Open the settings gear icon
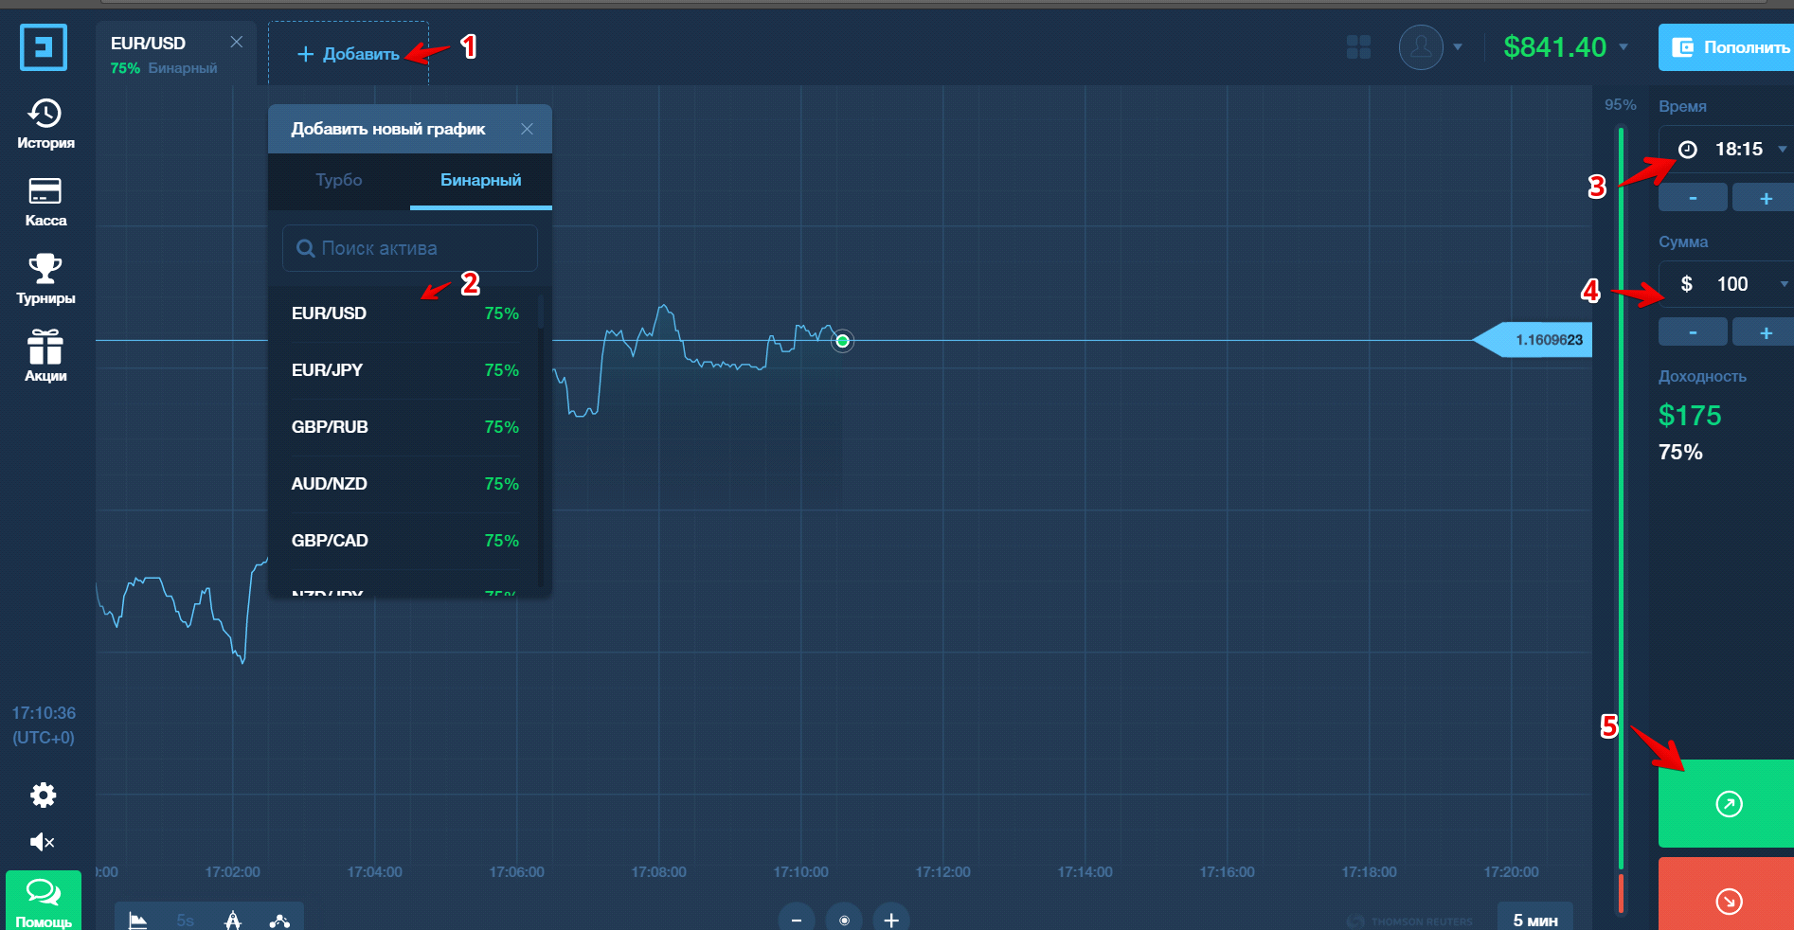The image size is (1794, 930). 44,795
